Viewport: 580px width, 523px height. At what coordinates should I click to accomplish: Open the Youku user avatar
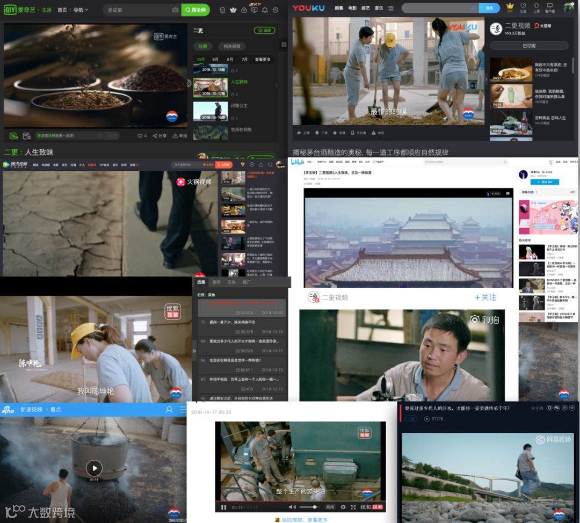pos(569,7)
